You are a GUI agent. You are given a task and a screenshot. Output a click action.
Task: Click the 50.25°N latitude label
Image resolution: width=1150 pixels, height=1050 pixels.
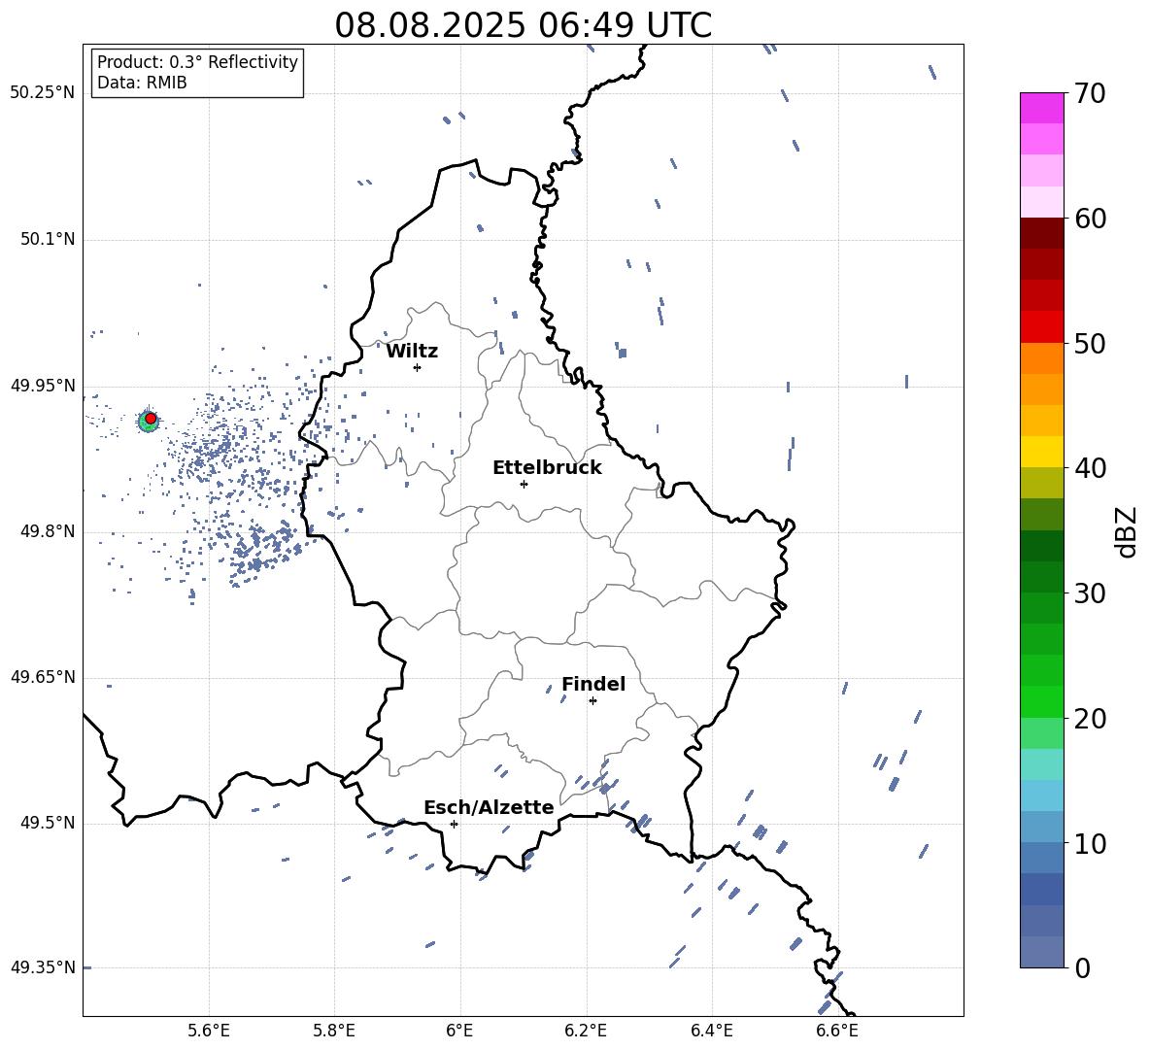[x=43, y=93]
